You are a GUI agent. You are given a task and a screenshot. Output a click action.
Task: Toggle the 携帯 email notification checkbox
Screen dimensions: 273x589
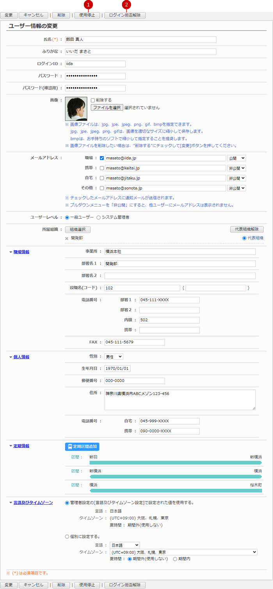(x=102, y=168)
